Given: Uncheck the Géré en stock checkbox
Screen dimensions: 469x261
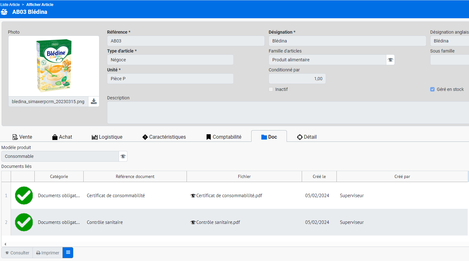Looking at the screenshot, I should click(432, 89).
